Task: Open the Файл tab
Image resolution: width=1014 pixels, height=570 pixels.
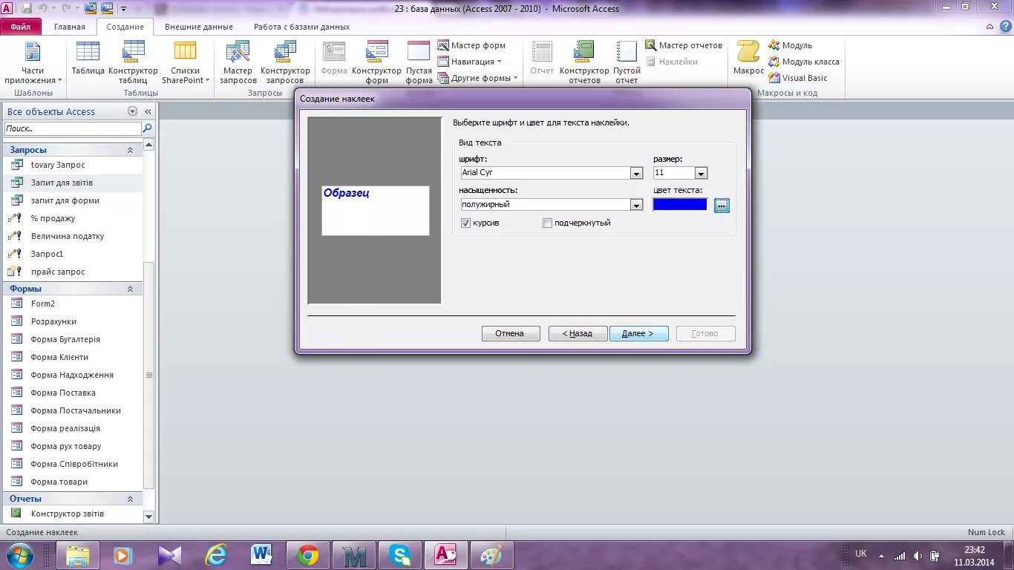Action: click(21, 27)
